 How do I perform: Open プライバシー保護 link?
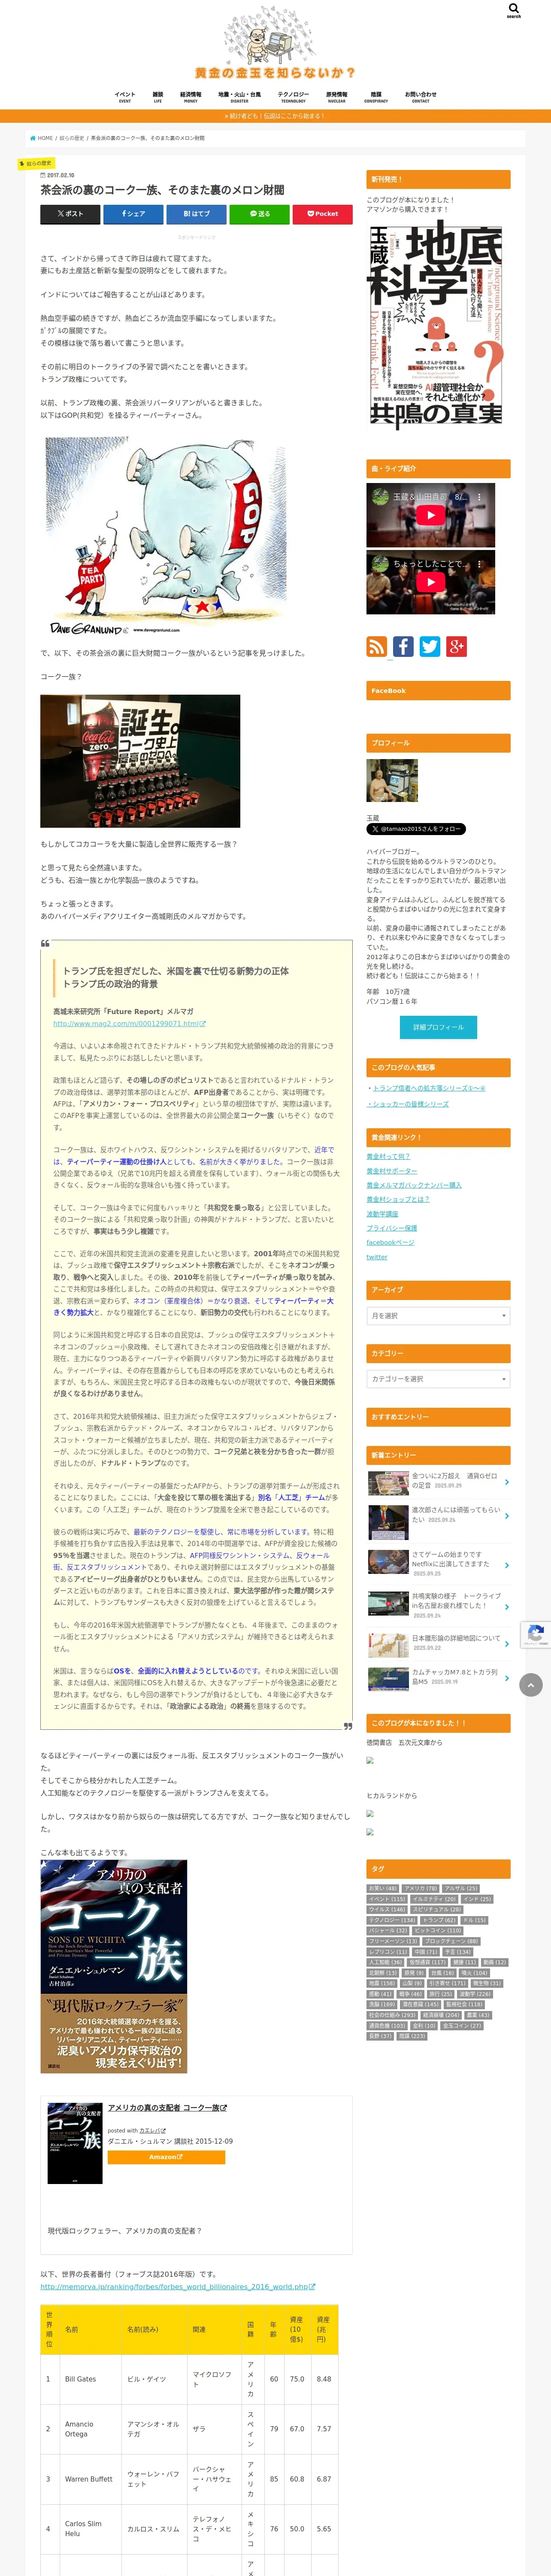point(392,1228)
